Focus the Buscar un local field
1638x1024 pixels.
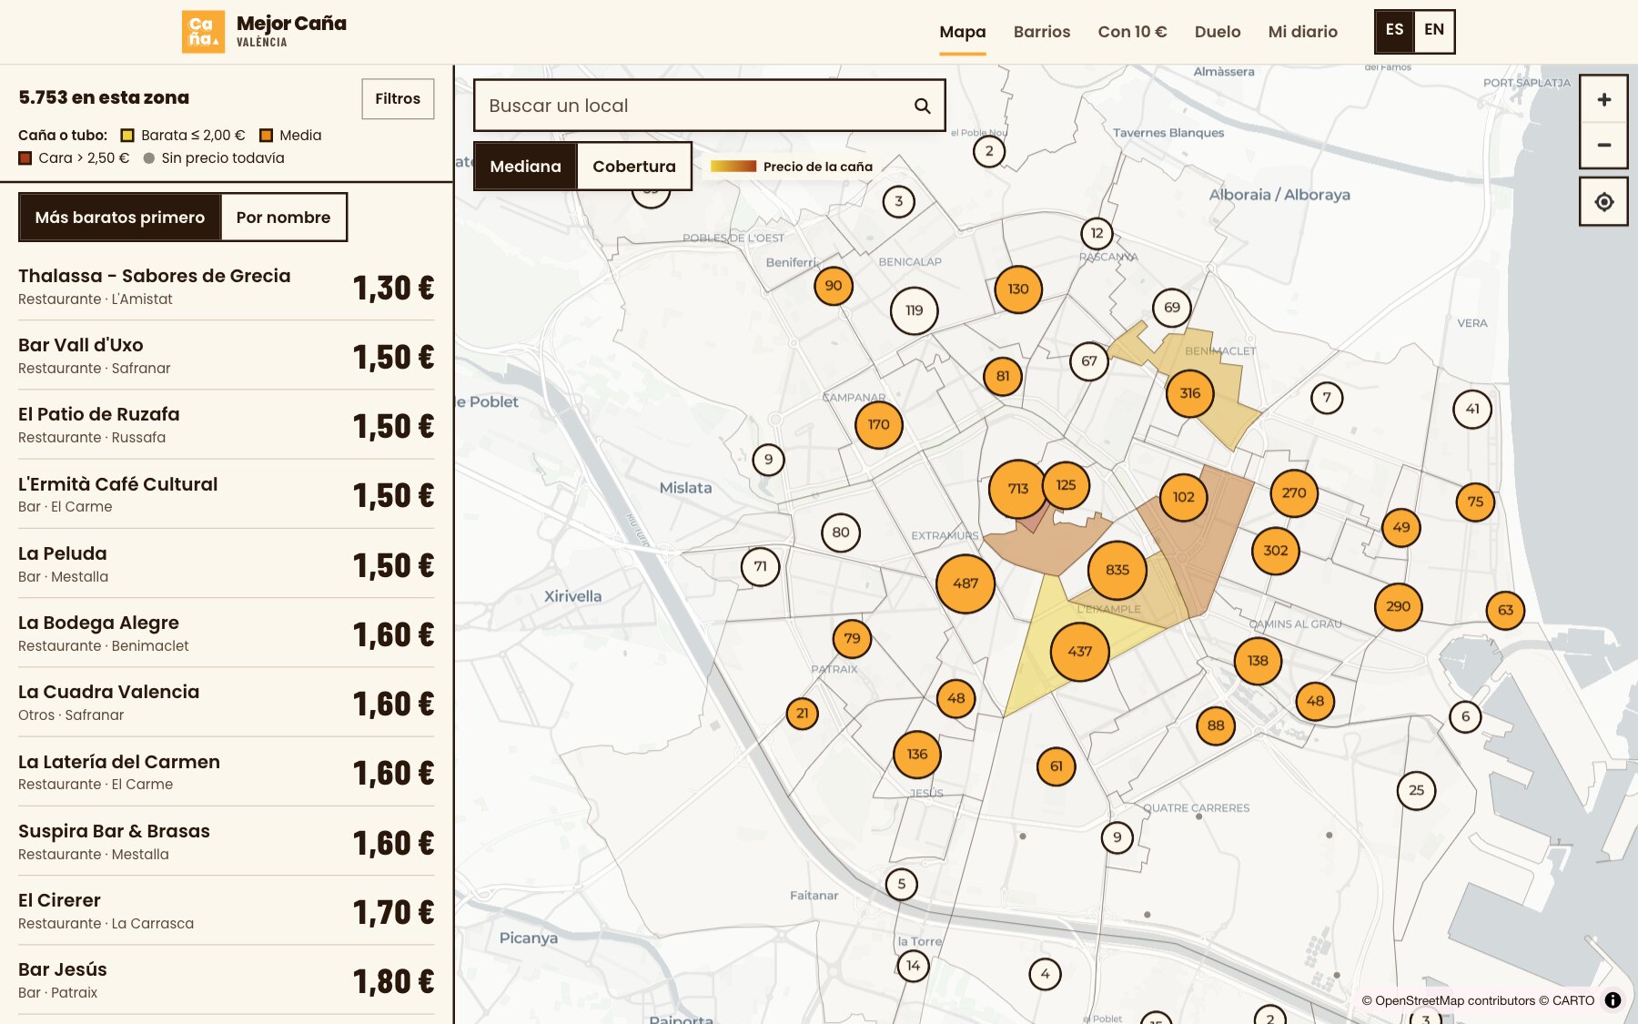(x=710, y=106)
